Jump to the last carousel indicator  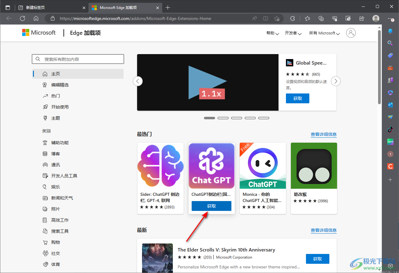264,118
